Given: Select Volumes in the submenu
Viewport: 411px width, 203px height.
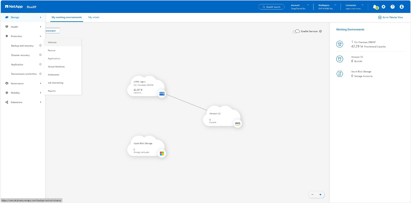Looking at the screenshot, I should (63, 42).
